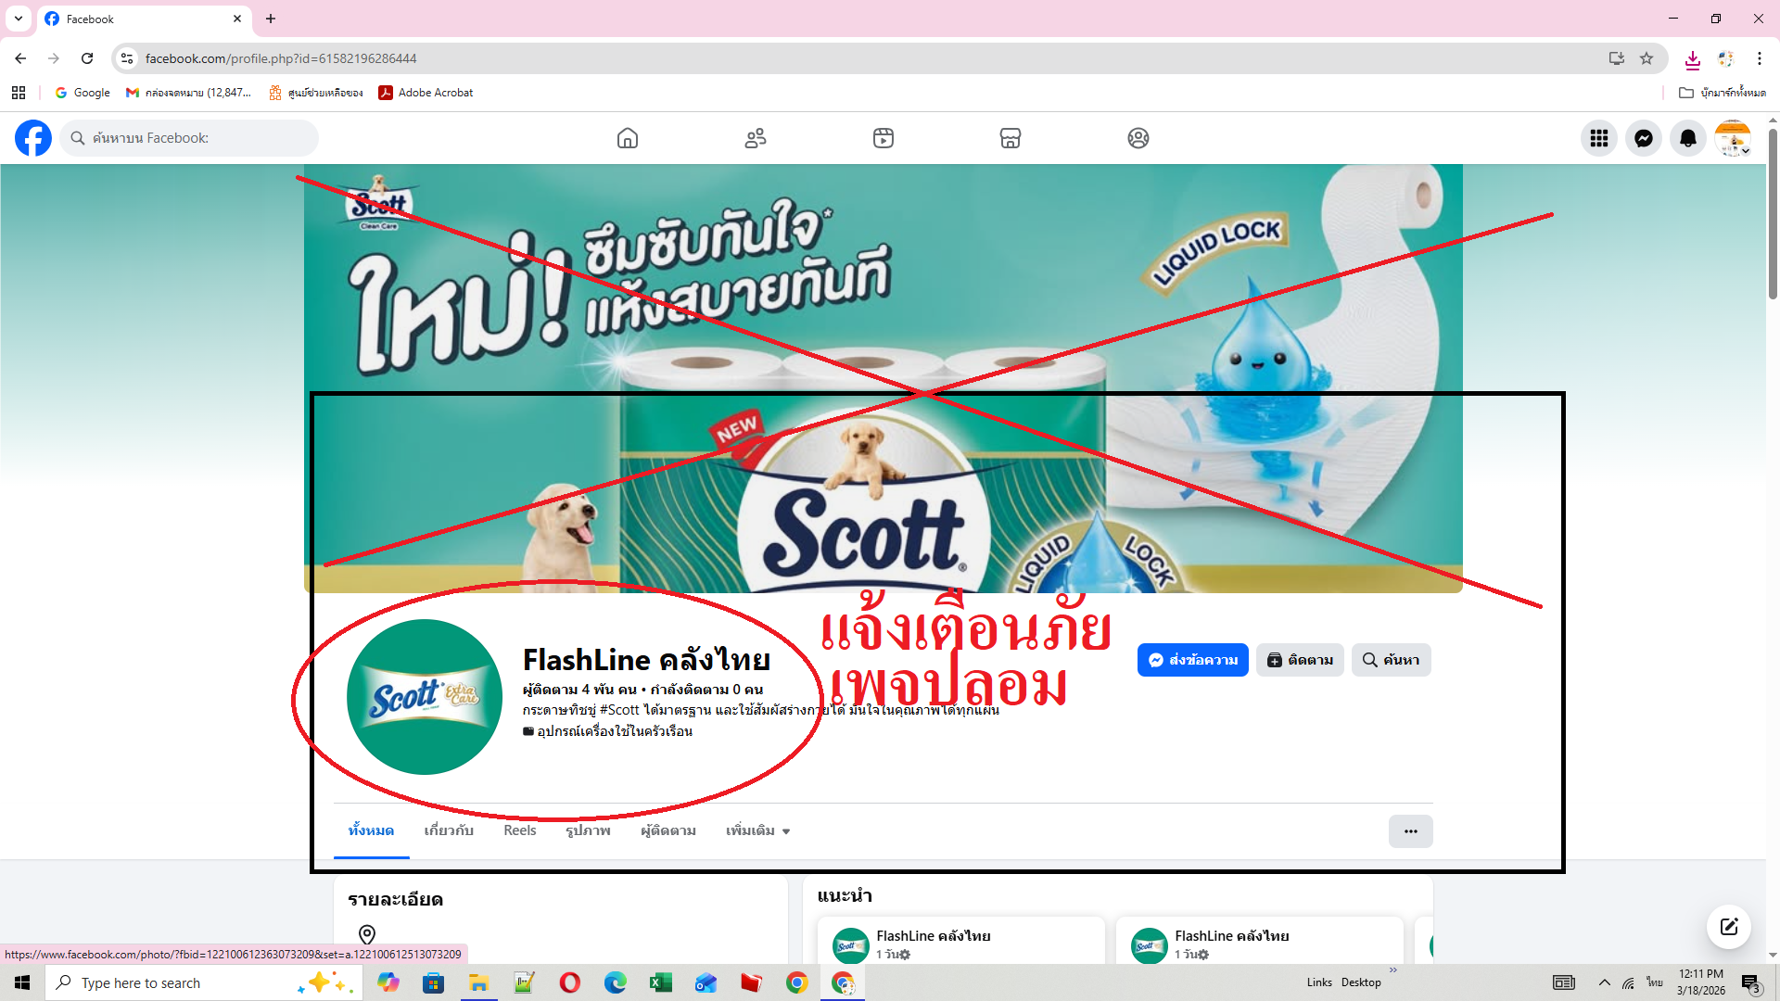1780x1001 pixels.
Task: Open the apps grid menu icon
Action: (x=1598, y=137)
